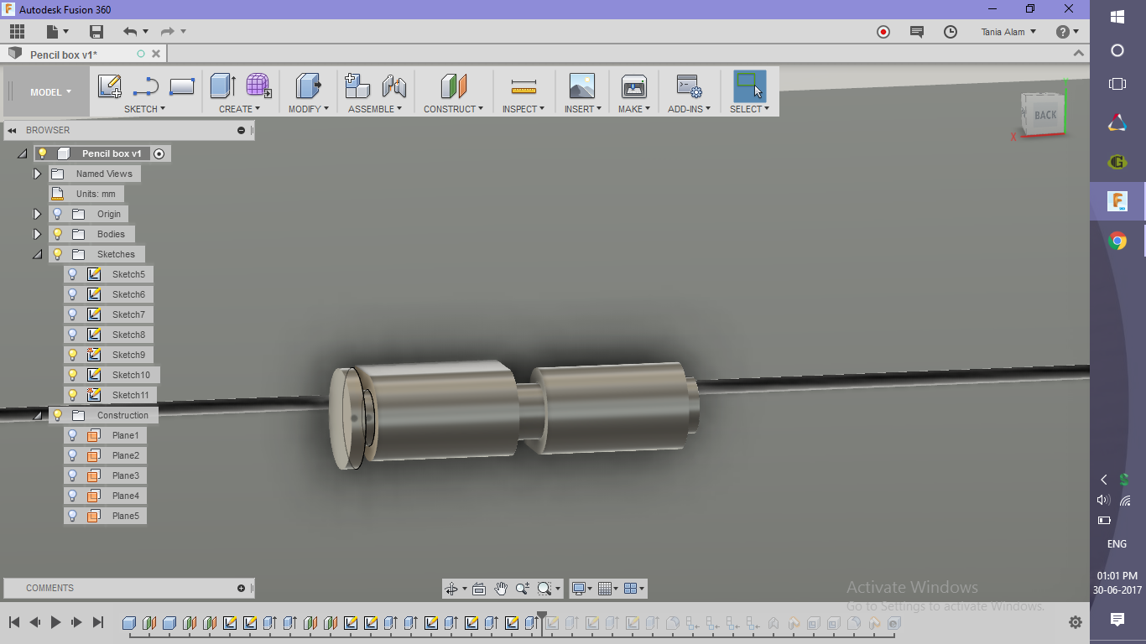Expand the Named Views folder

tap(37, 174)
